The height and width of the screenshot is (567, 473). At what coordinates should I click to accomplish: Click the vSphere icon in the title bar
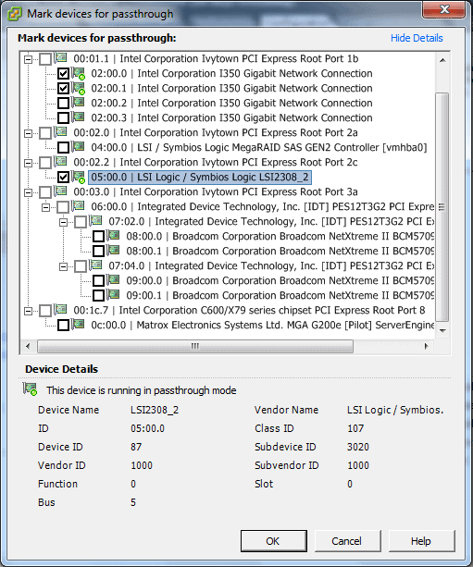coord(15,14)
